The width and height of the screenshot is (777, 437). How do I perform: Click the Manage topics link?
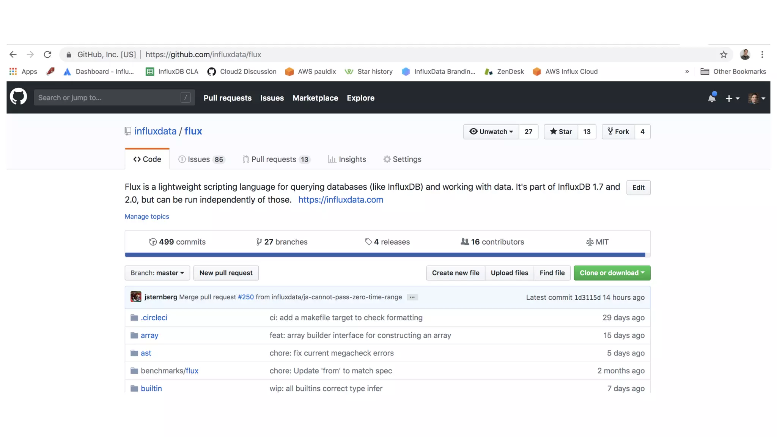coord(147,217)
